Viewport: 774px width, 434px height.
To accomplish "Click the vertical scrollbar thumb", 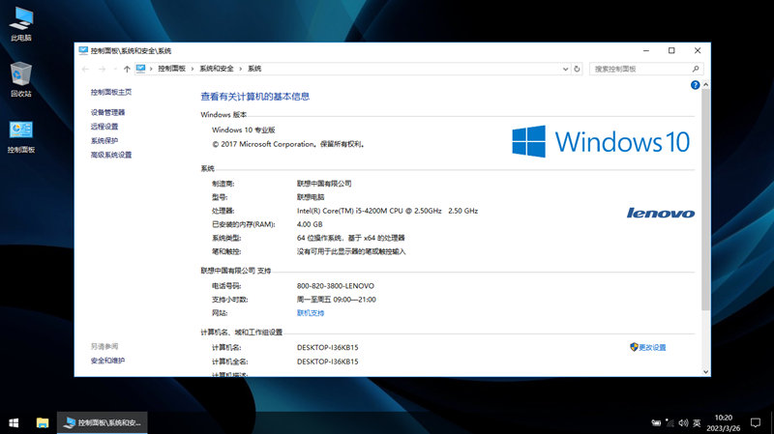I will (706, 200).
